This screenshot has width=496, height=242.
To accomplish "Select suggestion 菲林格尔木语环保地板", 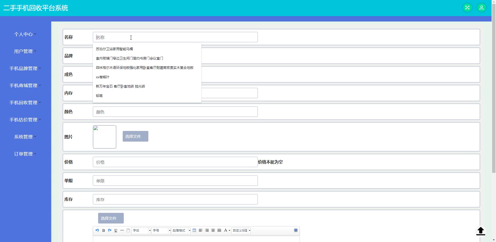I will pos(147,68).
